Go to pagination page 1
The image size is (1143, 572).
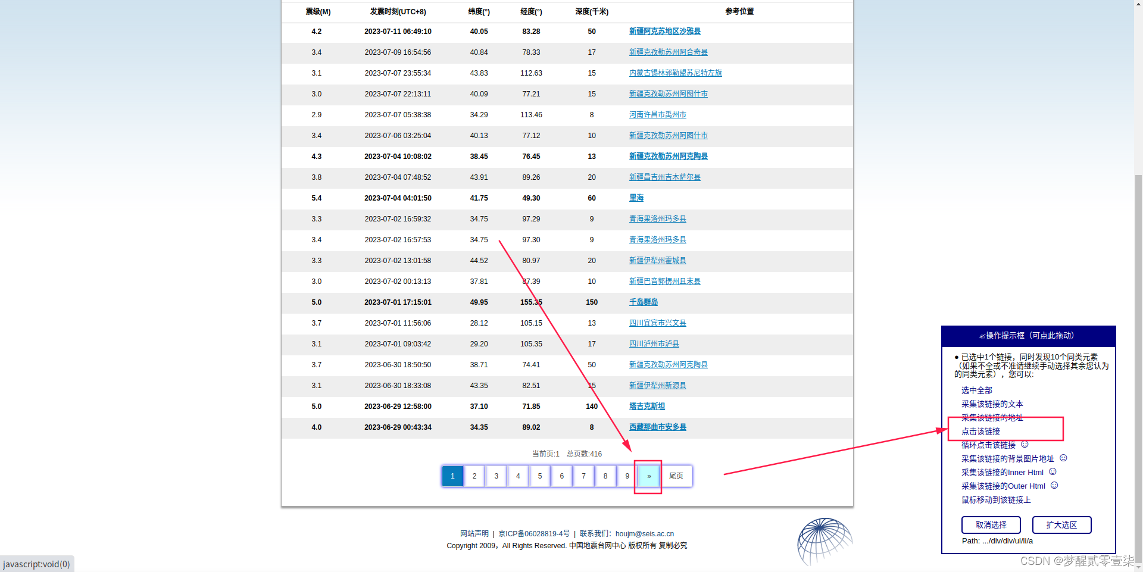point(452,476)
